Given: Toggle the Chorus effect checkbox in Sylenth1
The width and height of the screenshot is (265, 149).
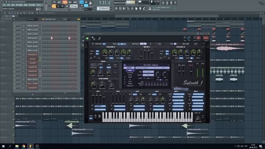Looking at the screenshot, I should (125, 77).
